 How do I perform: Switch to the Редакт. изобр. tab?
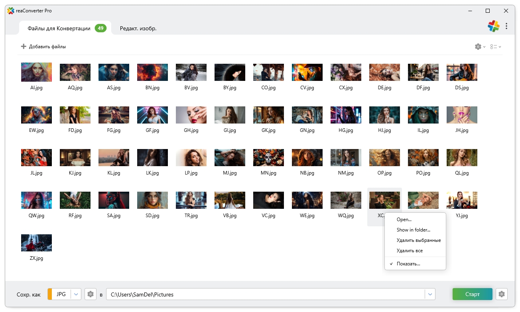click(138, 28)
